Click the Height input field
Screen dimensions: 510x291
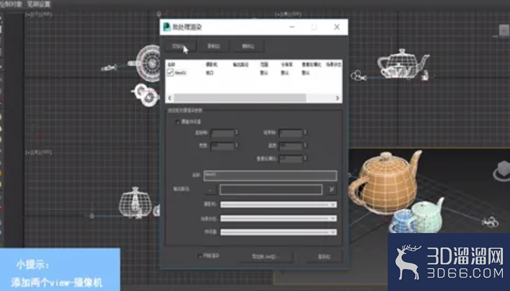pyautogui.click(x=291, y=146)
